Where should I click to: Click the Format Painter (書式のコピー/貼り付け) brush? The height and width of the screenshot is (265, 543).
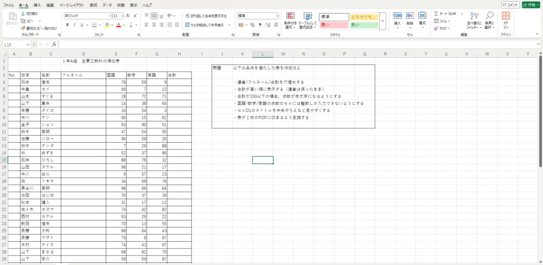click(22, 28)
